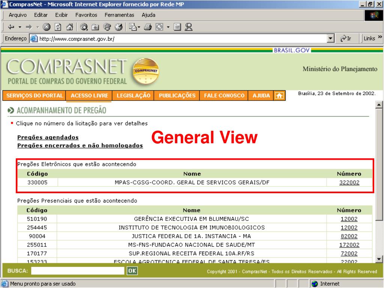Open the Favorites pane toolbar icon
The width and height of the screenshot is (384, 288).
95,27
